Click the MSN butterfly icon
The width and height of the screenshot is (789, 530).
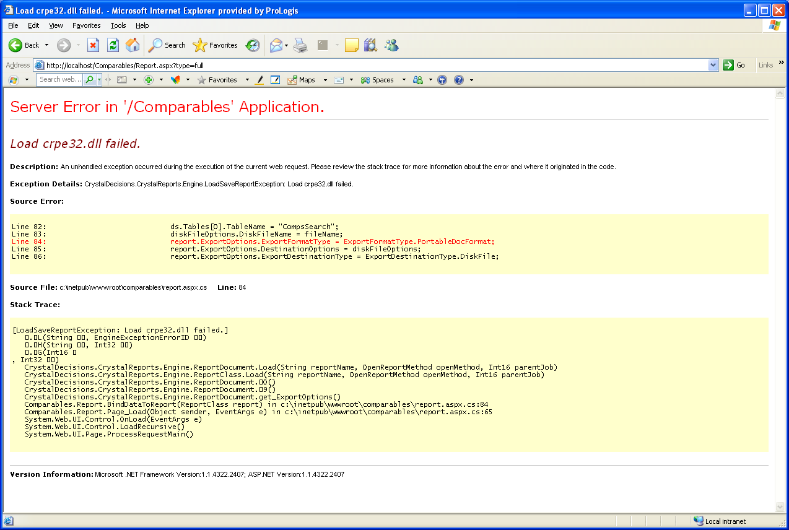pos(175,80)
